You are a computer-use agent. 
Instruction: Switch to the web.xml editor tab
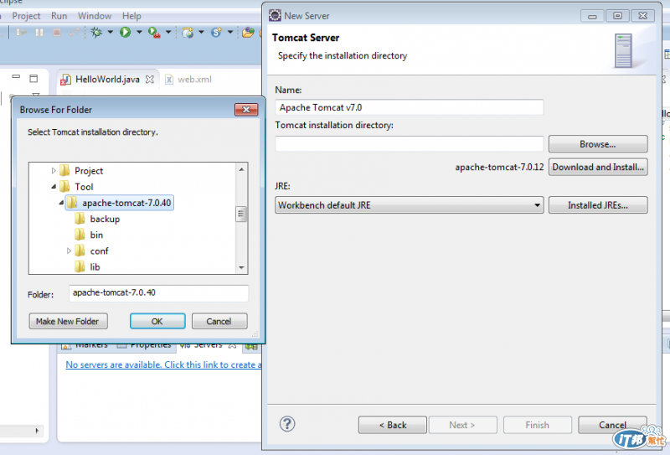194,80
